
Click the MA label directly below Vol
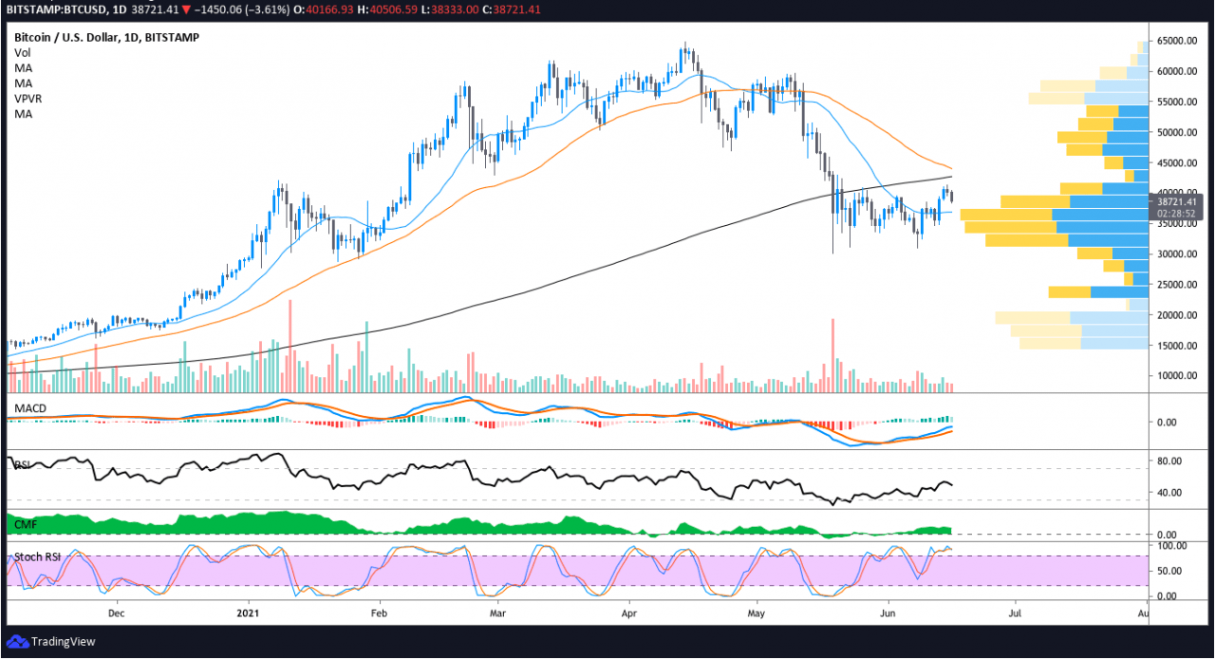tap(23, 68)
